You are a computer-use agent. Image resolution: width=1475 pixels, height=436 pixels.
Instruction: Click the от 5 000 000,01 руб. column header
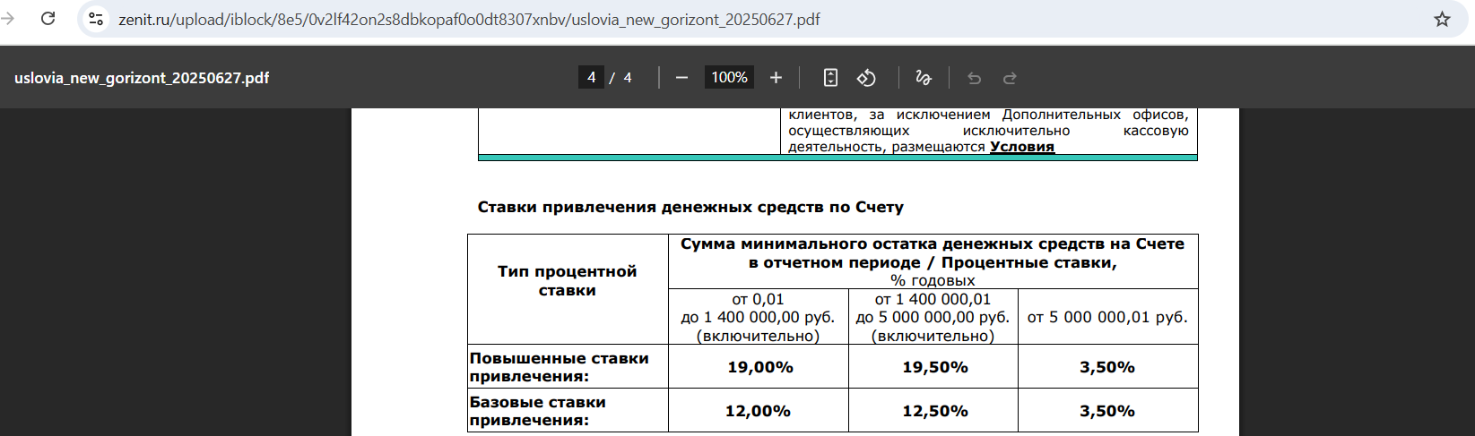click(1107, 317)
